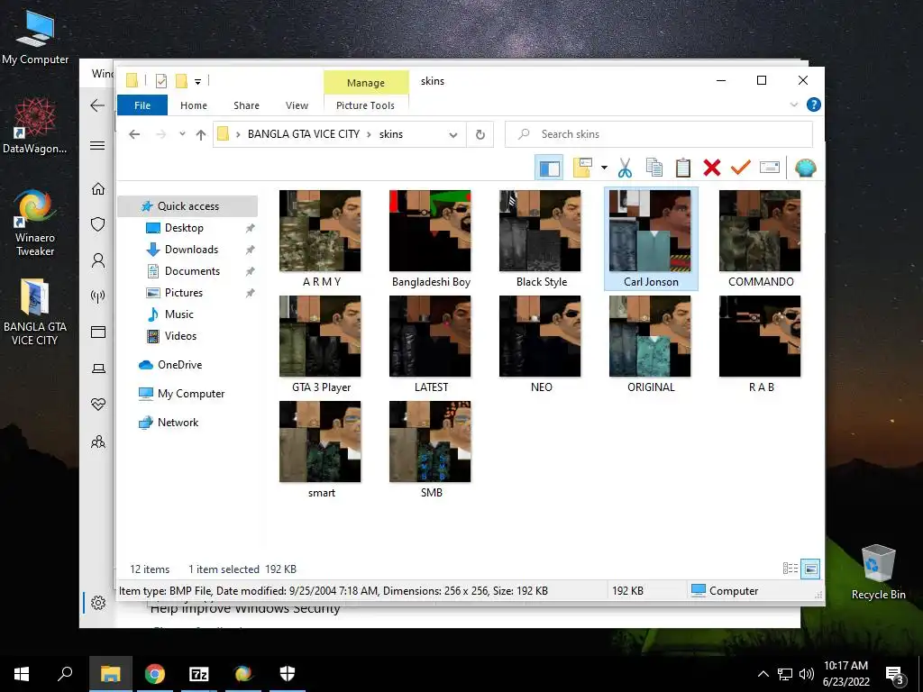Open the Picture Tools tab

point(366,105)
